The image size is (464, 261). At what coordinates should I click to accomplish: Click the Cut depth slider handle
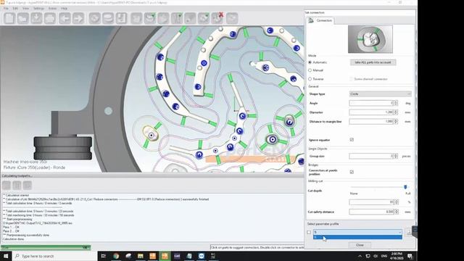(x=405, y=187)
